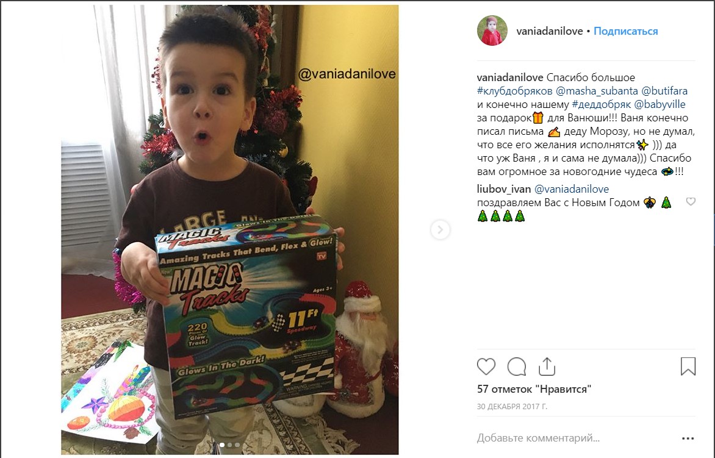Like the post with the heart icon
The height and width of the screenshot is (458, 715).
[486, 367]
